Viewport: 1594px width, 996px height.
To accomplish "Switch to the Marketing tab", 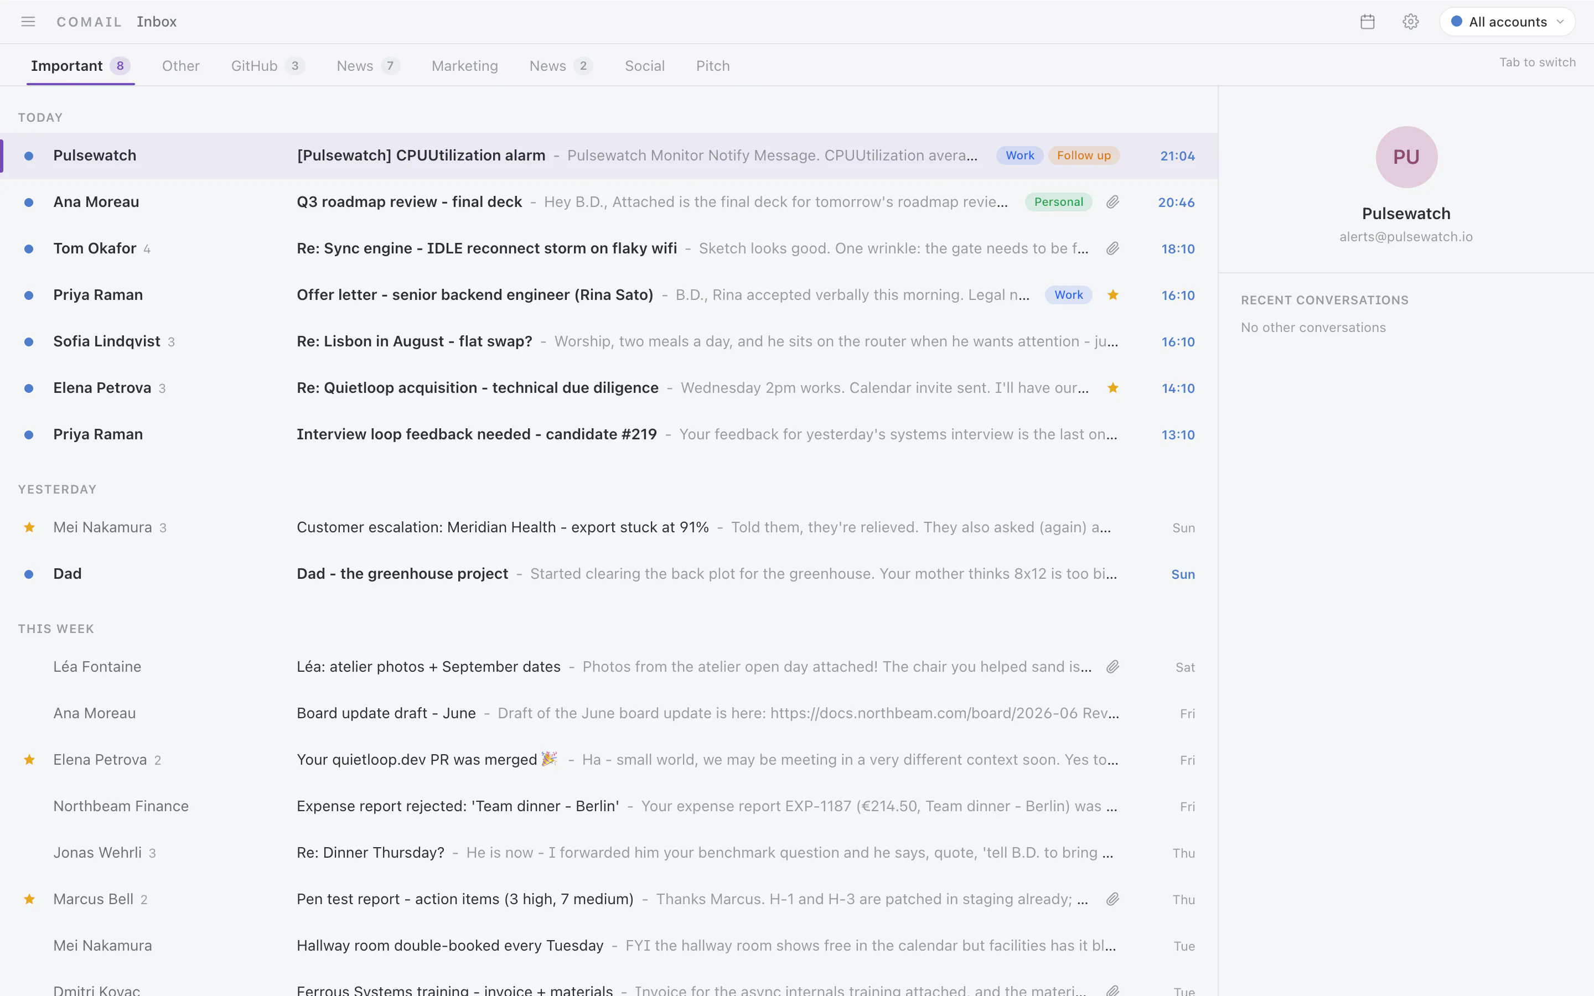I will [x=464, y=66].
